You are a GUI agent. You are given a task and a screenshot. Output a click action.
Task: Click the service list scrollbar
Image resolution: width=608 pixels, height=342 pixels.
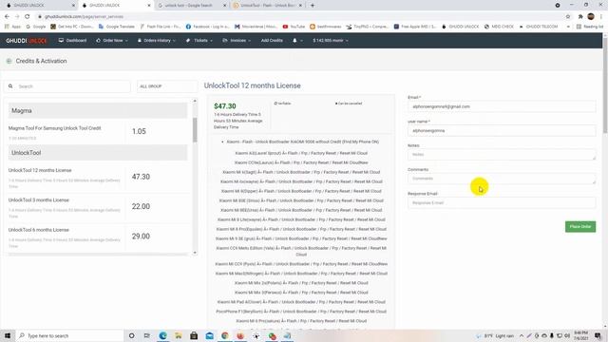click(x=195, y=130)
